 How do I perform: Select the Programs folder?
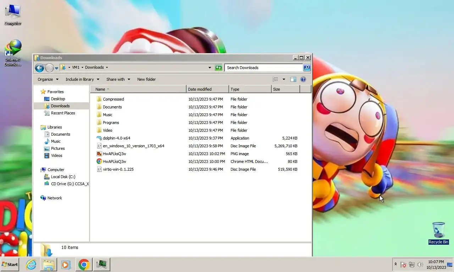click(111, 123)
